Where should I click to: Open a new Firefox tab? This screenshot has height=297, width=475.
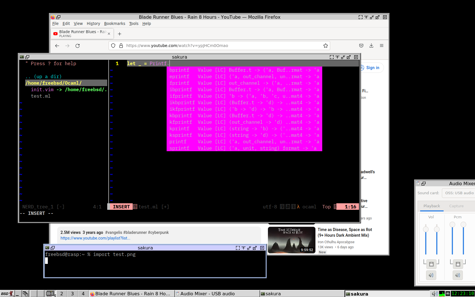tap(120, 34)
